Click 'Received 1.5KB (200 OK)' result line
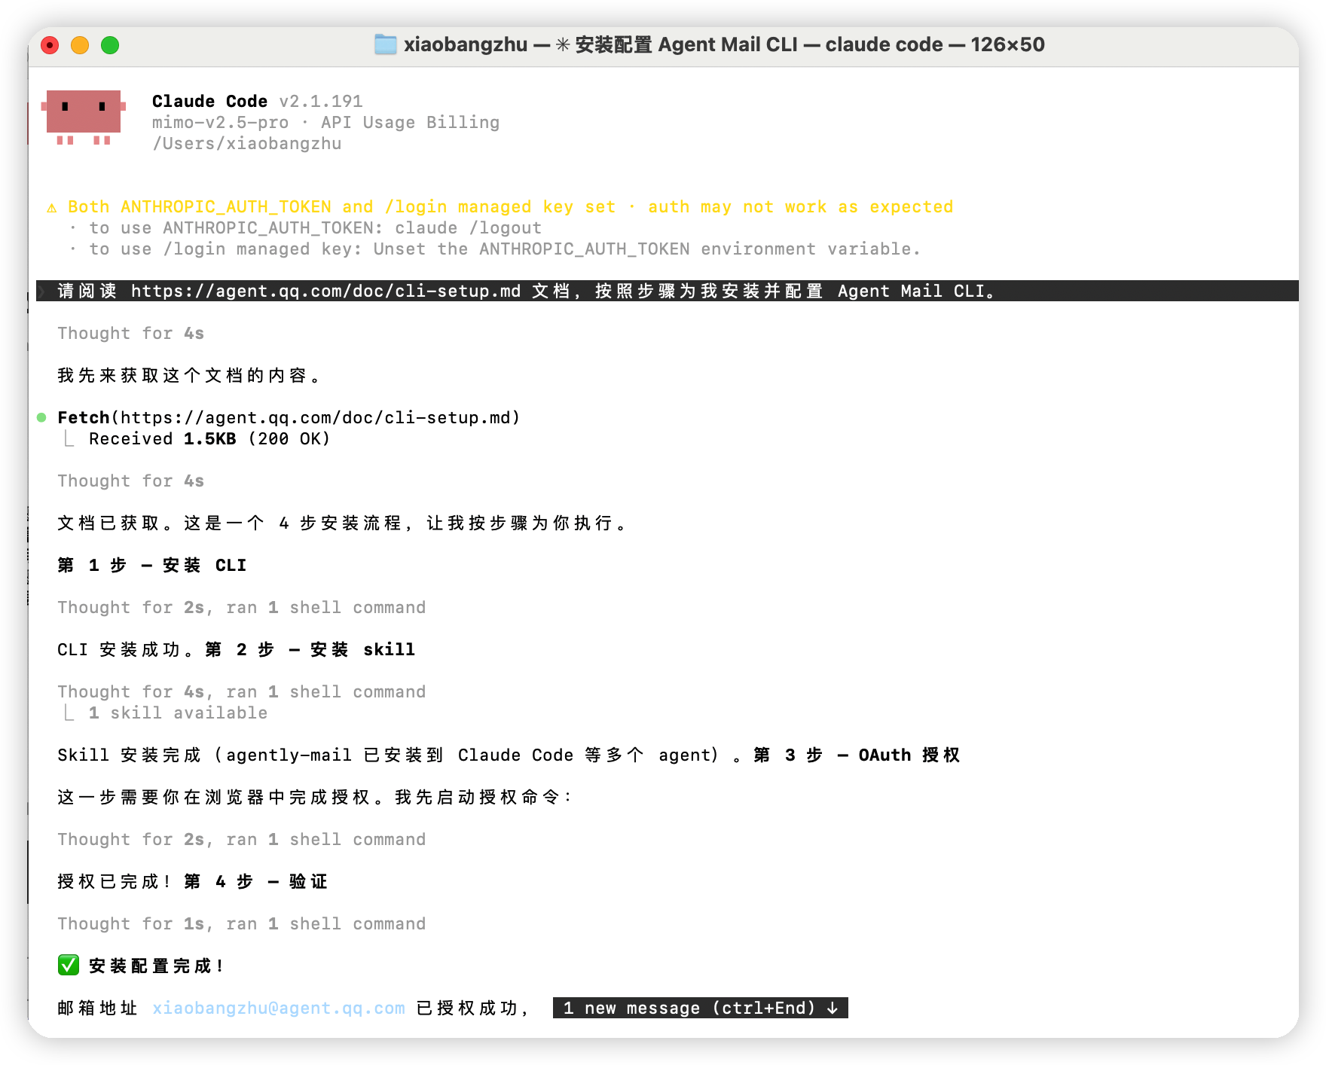 point(209,438)
